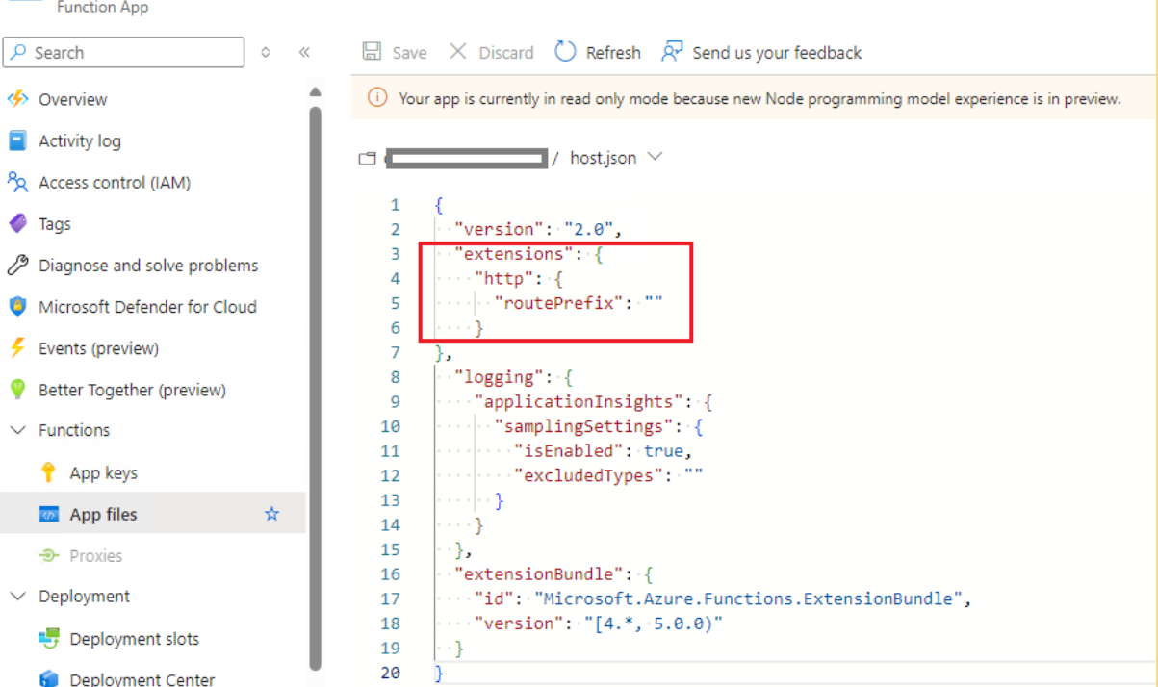Collapse the Deployment section chevron

(17, 597)
